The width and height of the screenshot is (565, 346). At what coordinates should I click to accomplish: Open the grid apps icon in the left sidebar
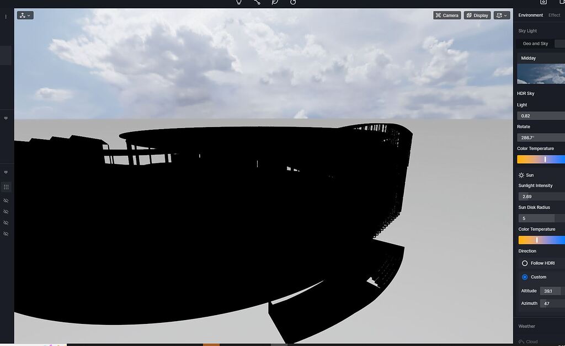point(6,187)
